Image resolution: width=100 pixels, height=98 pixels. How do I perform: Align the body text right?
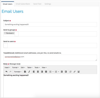(x=42, y=72)
